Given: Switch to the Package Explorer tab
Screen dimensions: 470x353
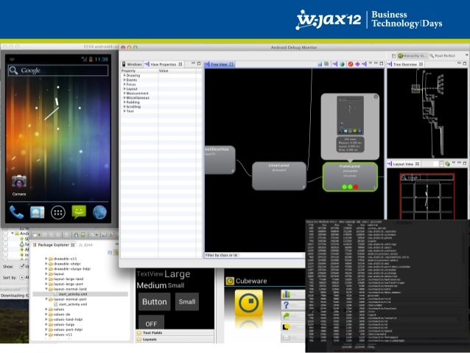Looking at the screenshot, I should (x=53, y=245).
